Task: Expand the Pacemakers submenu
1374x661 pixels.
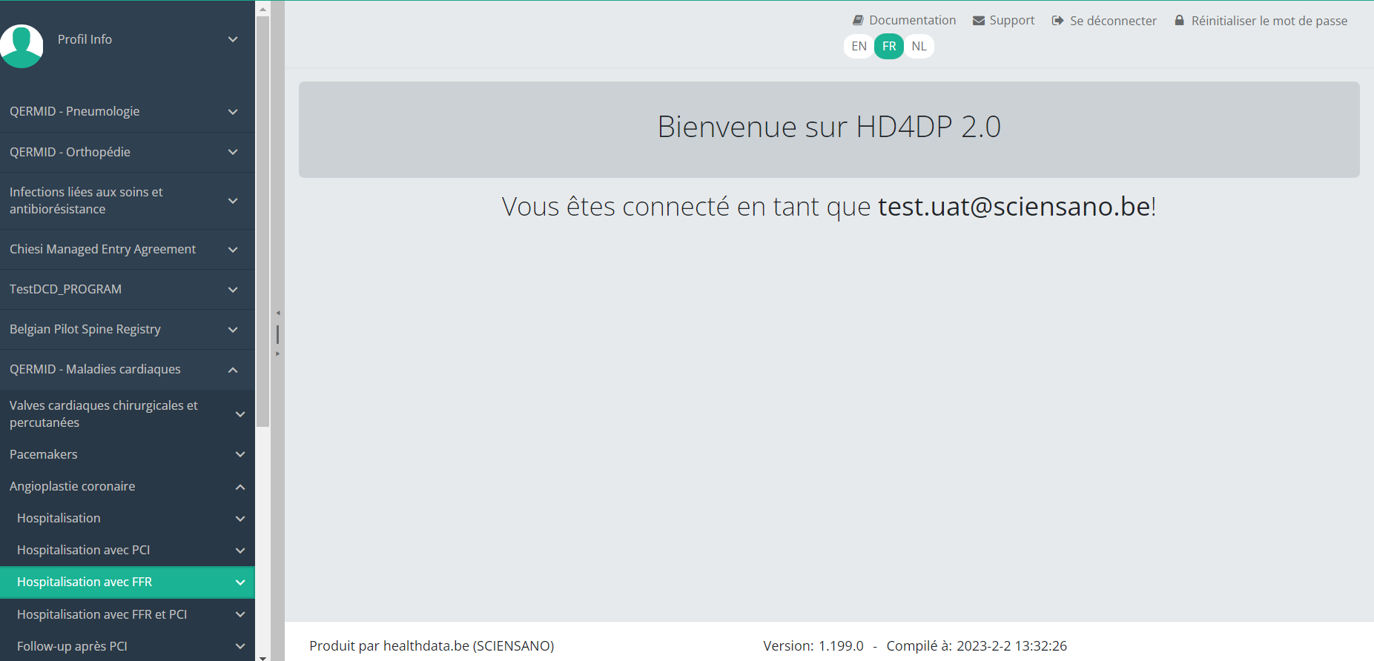Action: (x=240, y=454)
